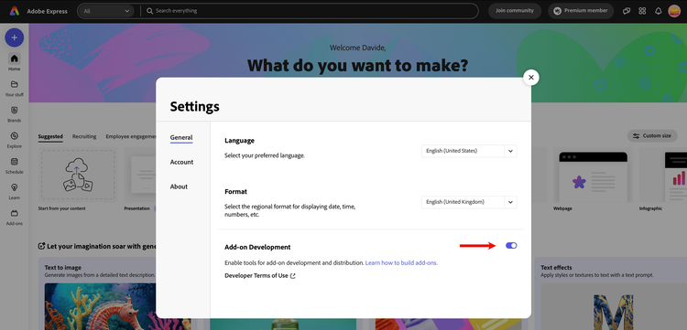Open Add-ons in the sidebar
The height and width of the screenshot is (330, 687).
14,217
